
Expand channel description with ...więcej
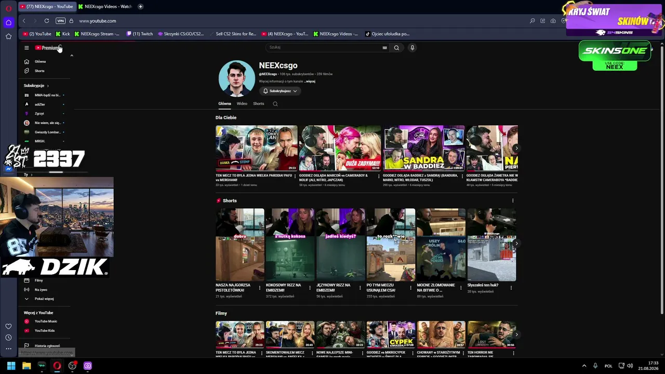coord(310,82)
